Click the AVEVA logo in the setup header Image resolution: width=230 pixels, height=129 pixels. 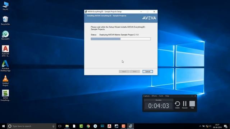coord(149,18)
